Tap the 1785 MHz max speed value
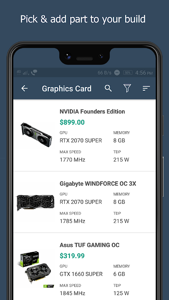 click(x=72, y=221)
